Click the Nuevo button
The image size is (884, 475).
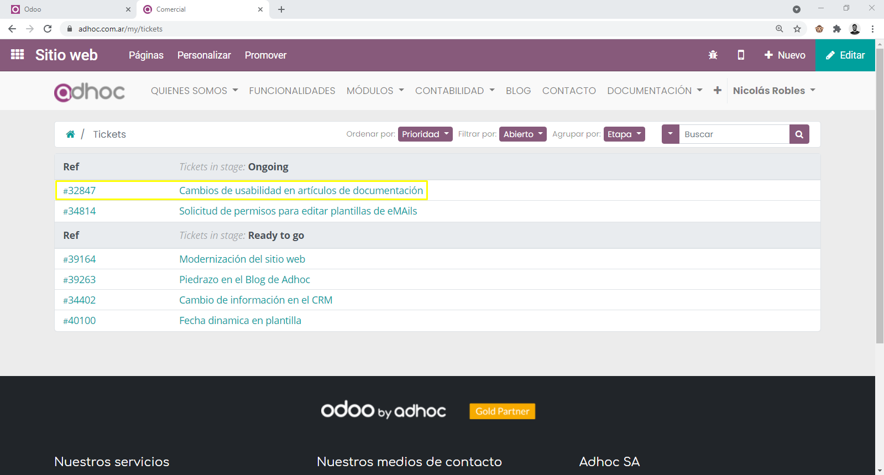[784, 55]
